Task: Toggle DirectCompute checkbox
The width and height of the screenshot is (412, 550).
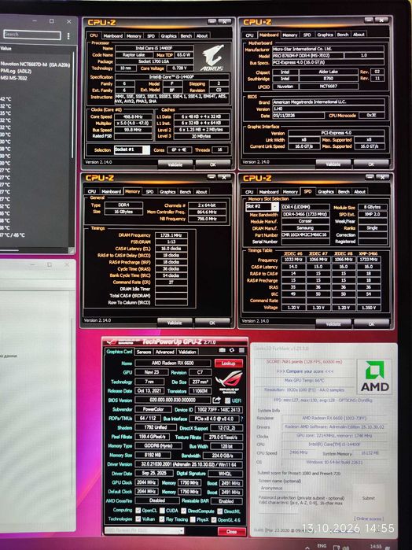Action: pyautogui.click(x=184, y=511)
